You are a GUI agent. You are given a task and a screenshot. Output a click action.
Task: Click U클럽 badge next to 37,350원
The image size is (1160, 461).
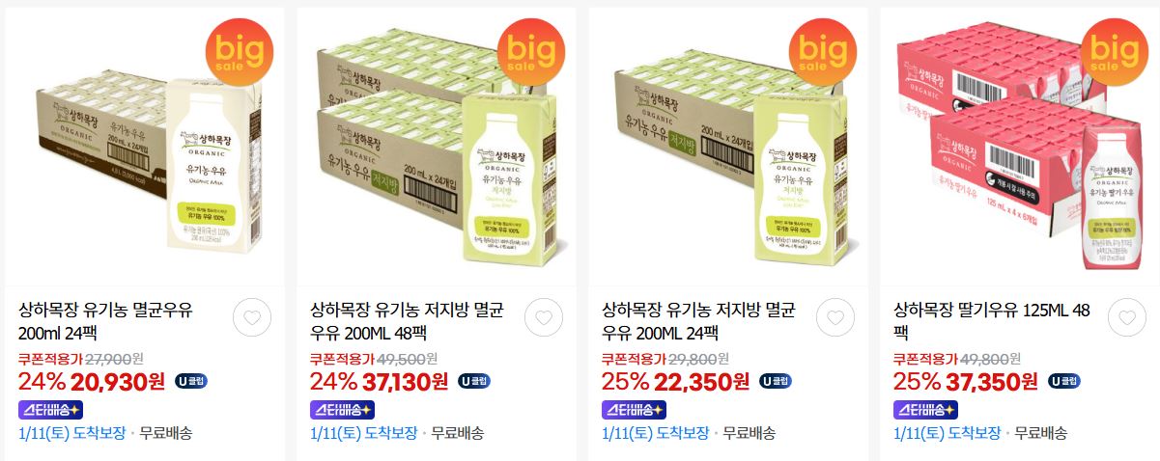pos(1064,381)
